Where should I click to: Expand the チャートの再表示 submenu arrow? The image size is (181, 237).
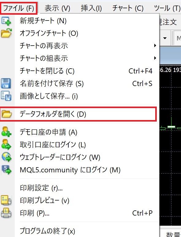pyautogui.click(x=155, y=46)
